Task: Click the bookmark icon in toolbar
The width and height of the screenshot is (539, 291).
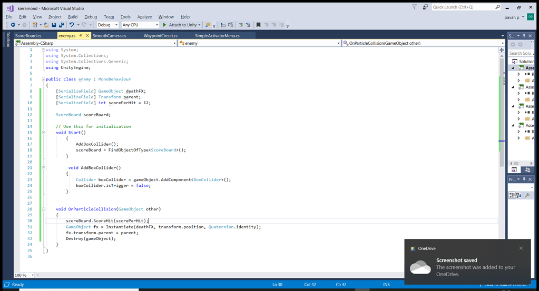Action: pos(258,25)
